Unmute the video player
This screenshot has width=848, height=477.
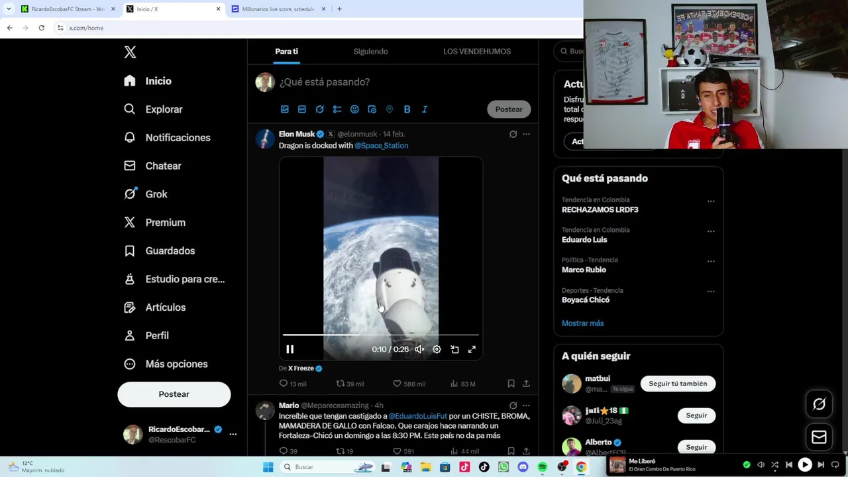[x=419, y=349]
